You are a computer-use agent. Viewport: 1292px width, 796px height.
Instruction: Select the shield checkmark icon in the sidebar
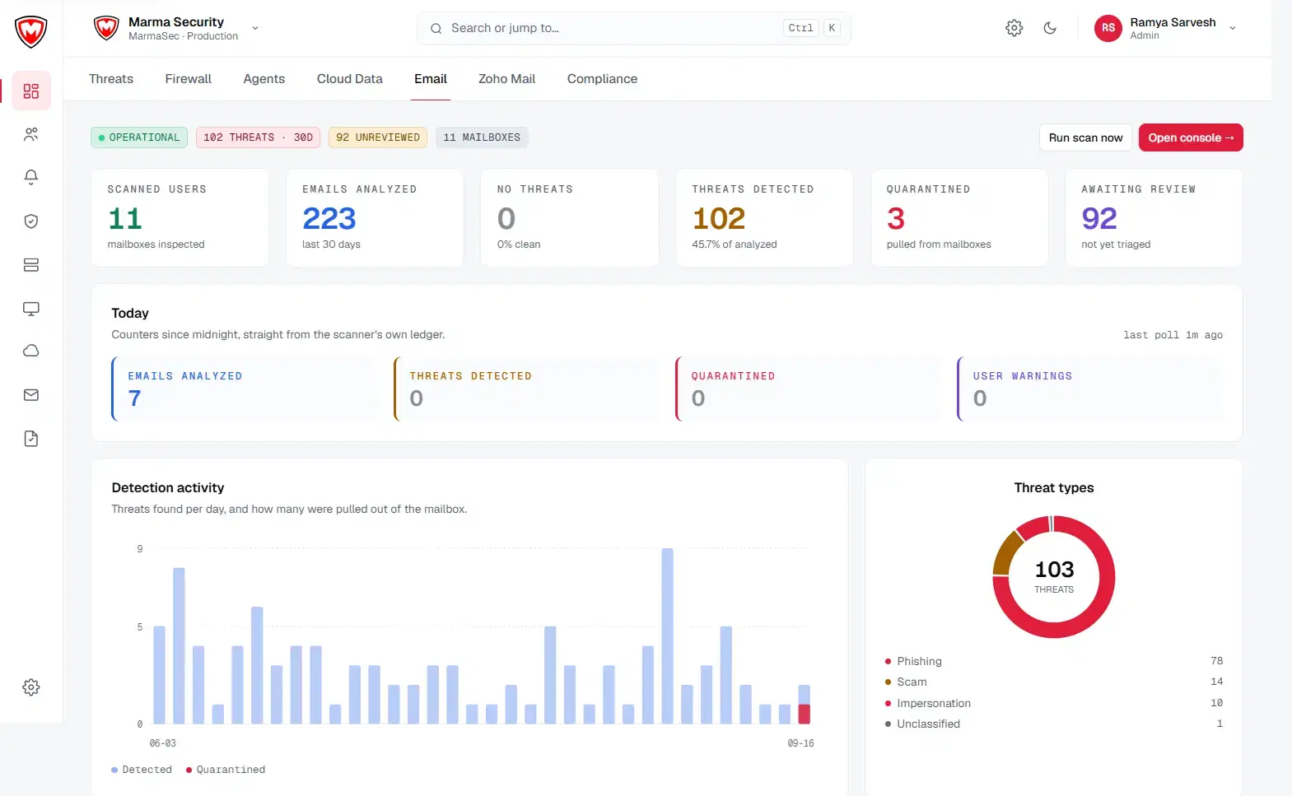[31, 221]
